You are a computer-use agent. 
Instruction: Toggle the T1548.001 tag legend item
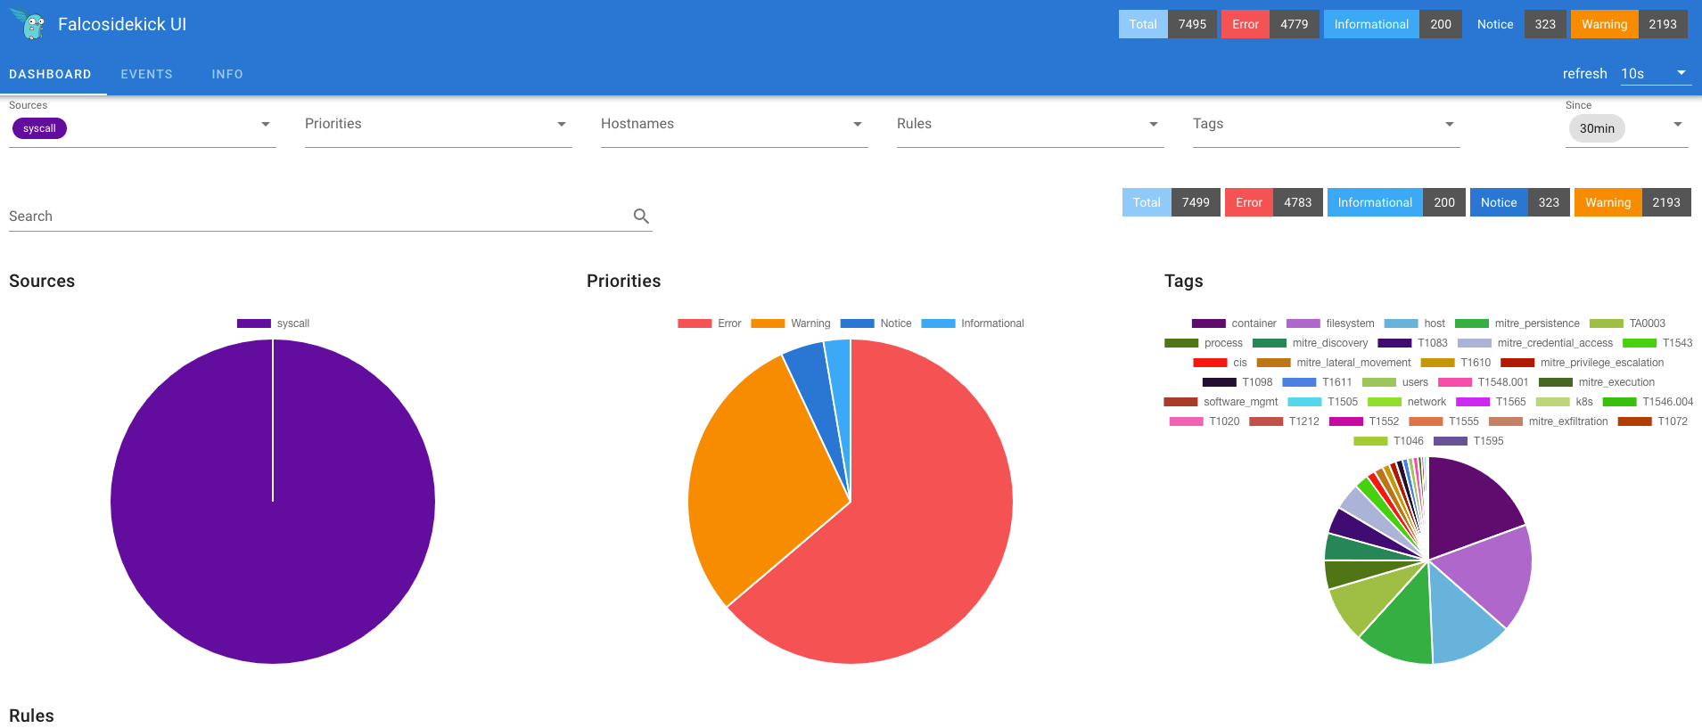(x=1484, y=382)
